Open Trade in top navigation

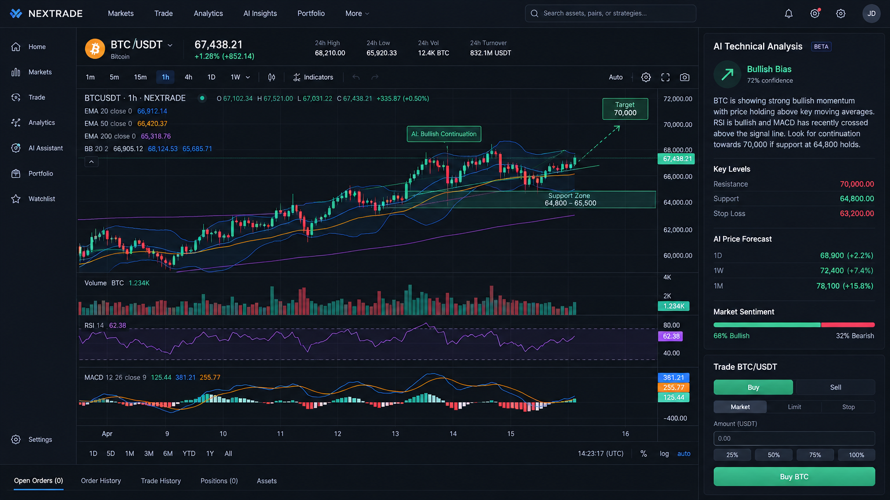coord(163,13)
